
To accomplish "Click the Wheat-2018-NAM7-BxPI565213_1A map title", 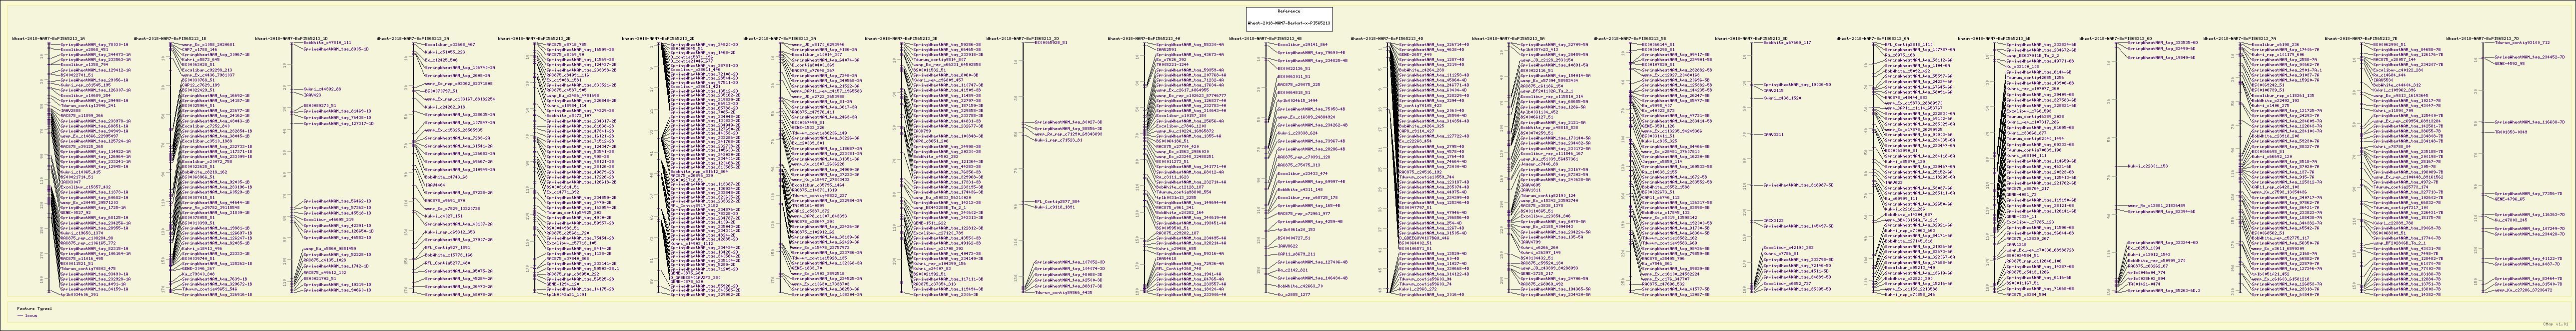I will pyautogui.click(x=49, y=38).
